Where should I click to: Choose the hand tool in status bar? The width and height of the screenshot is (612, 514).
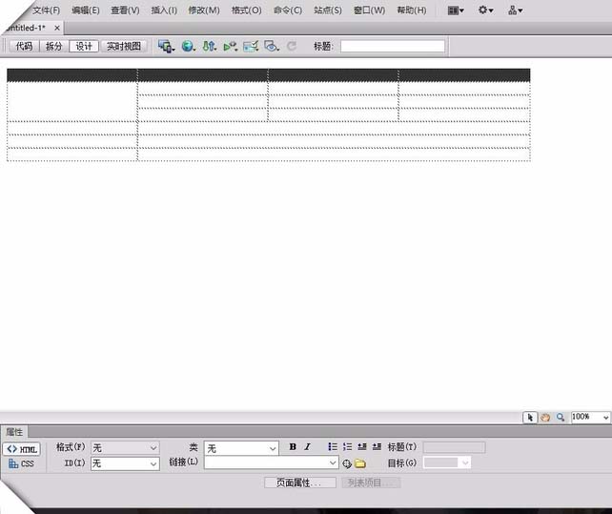(545, 418)
